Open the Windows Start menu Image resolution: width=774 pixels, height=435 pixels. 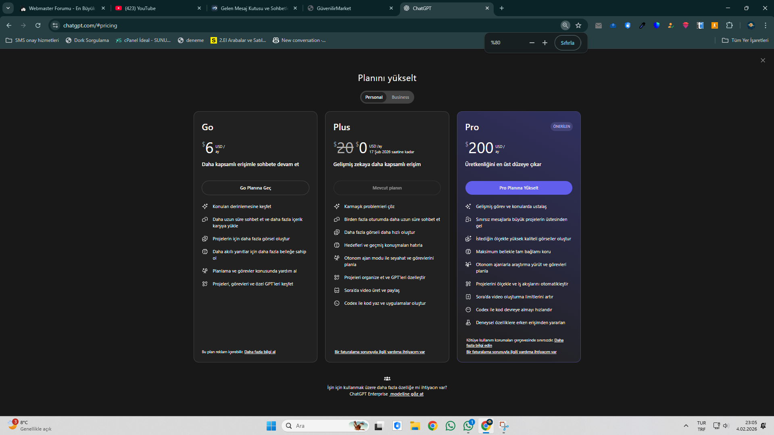[x=271, y=426]
